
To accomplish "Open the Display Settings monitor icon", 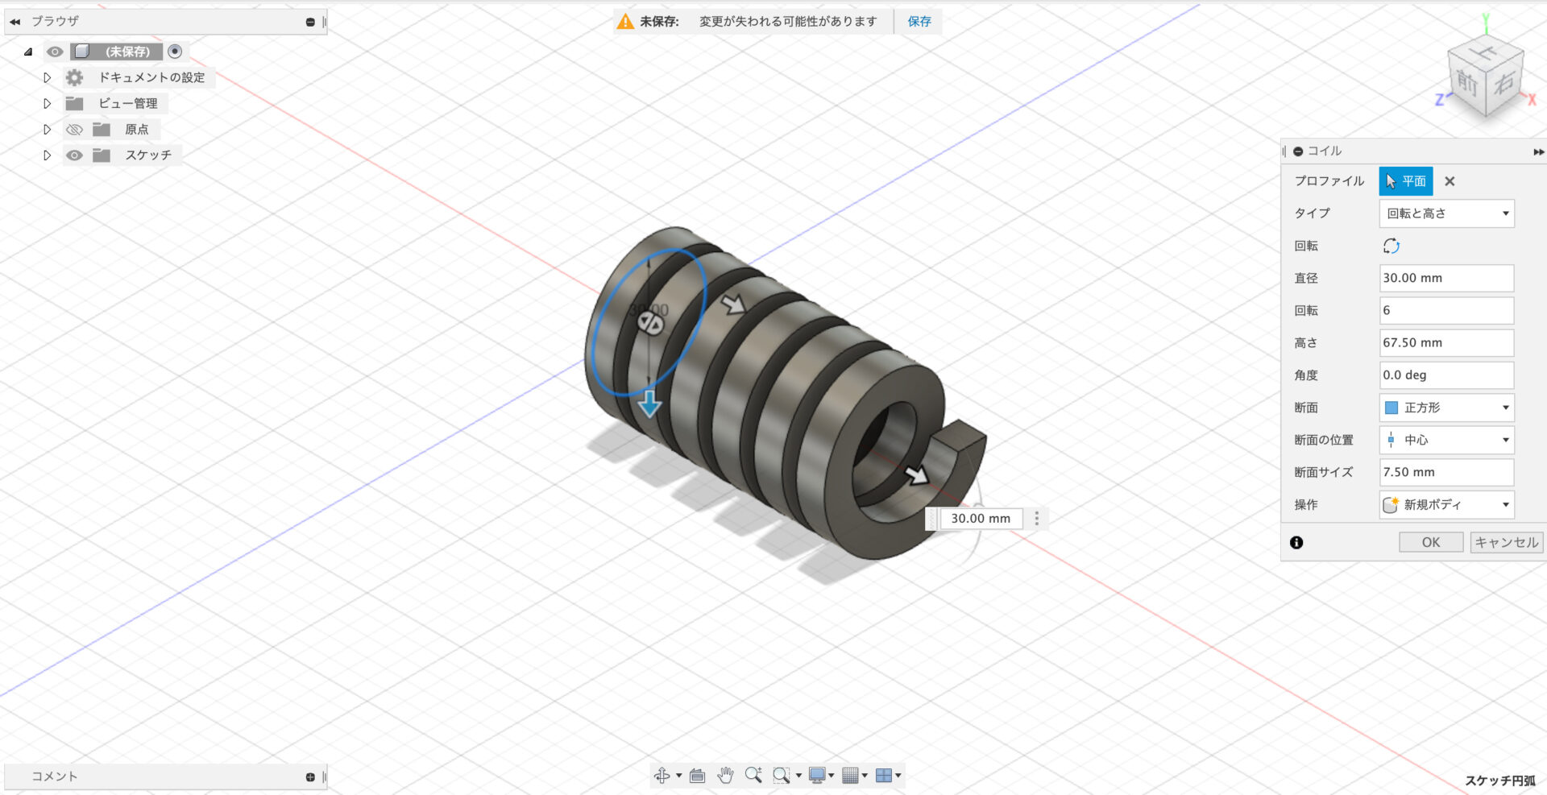I will tap(817, 776).
